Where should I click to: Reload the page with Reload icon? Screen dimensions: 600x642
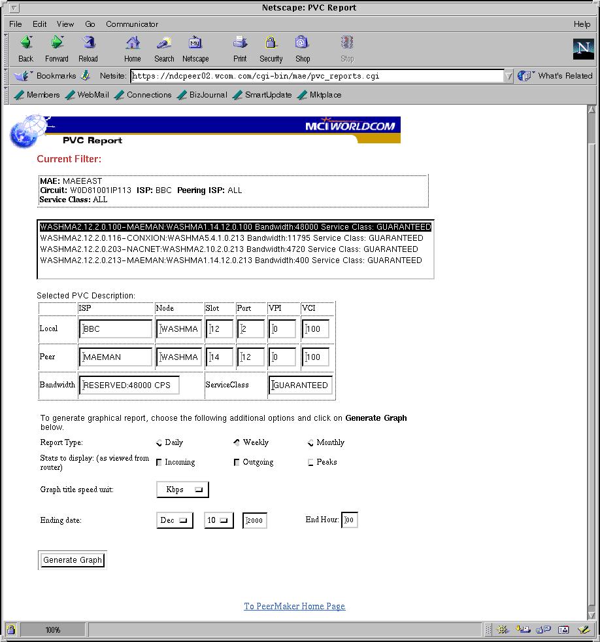[x=88, y=42]
